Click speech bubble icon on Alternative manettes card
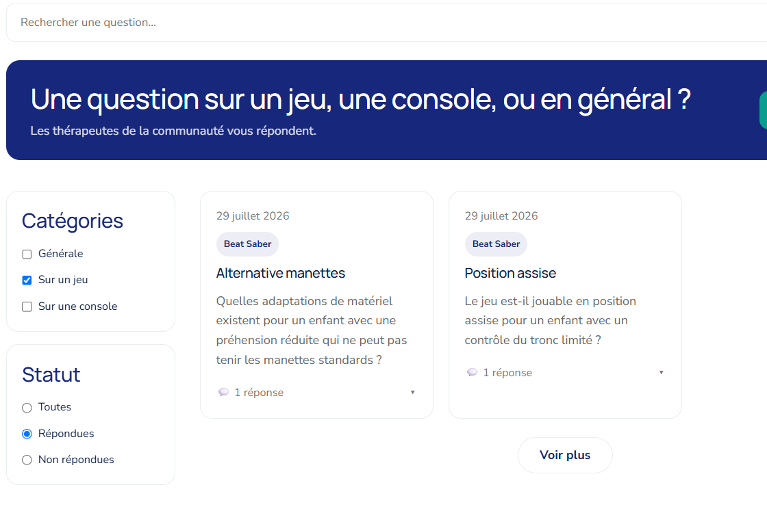This screenshot has height=511, width=767. (223, 392)
